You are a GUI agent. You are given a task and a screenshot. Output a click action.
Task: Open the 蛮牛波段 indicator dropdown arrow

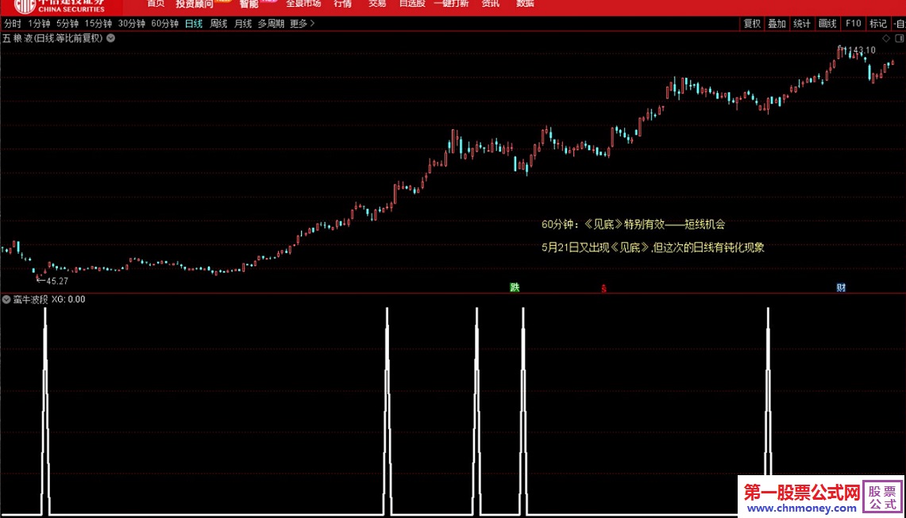pos(6,300)
